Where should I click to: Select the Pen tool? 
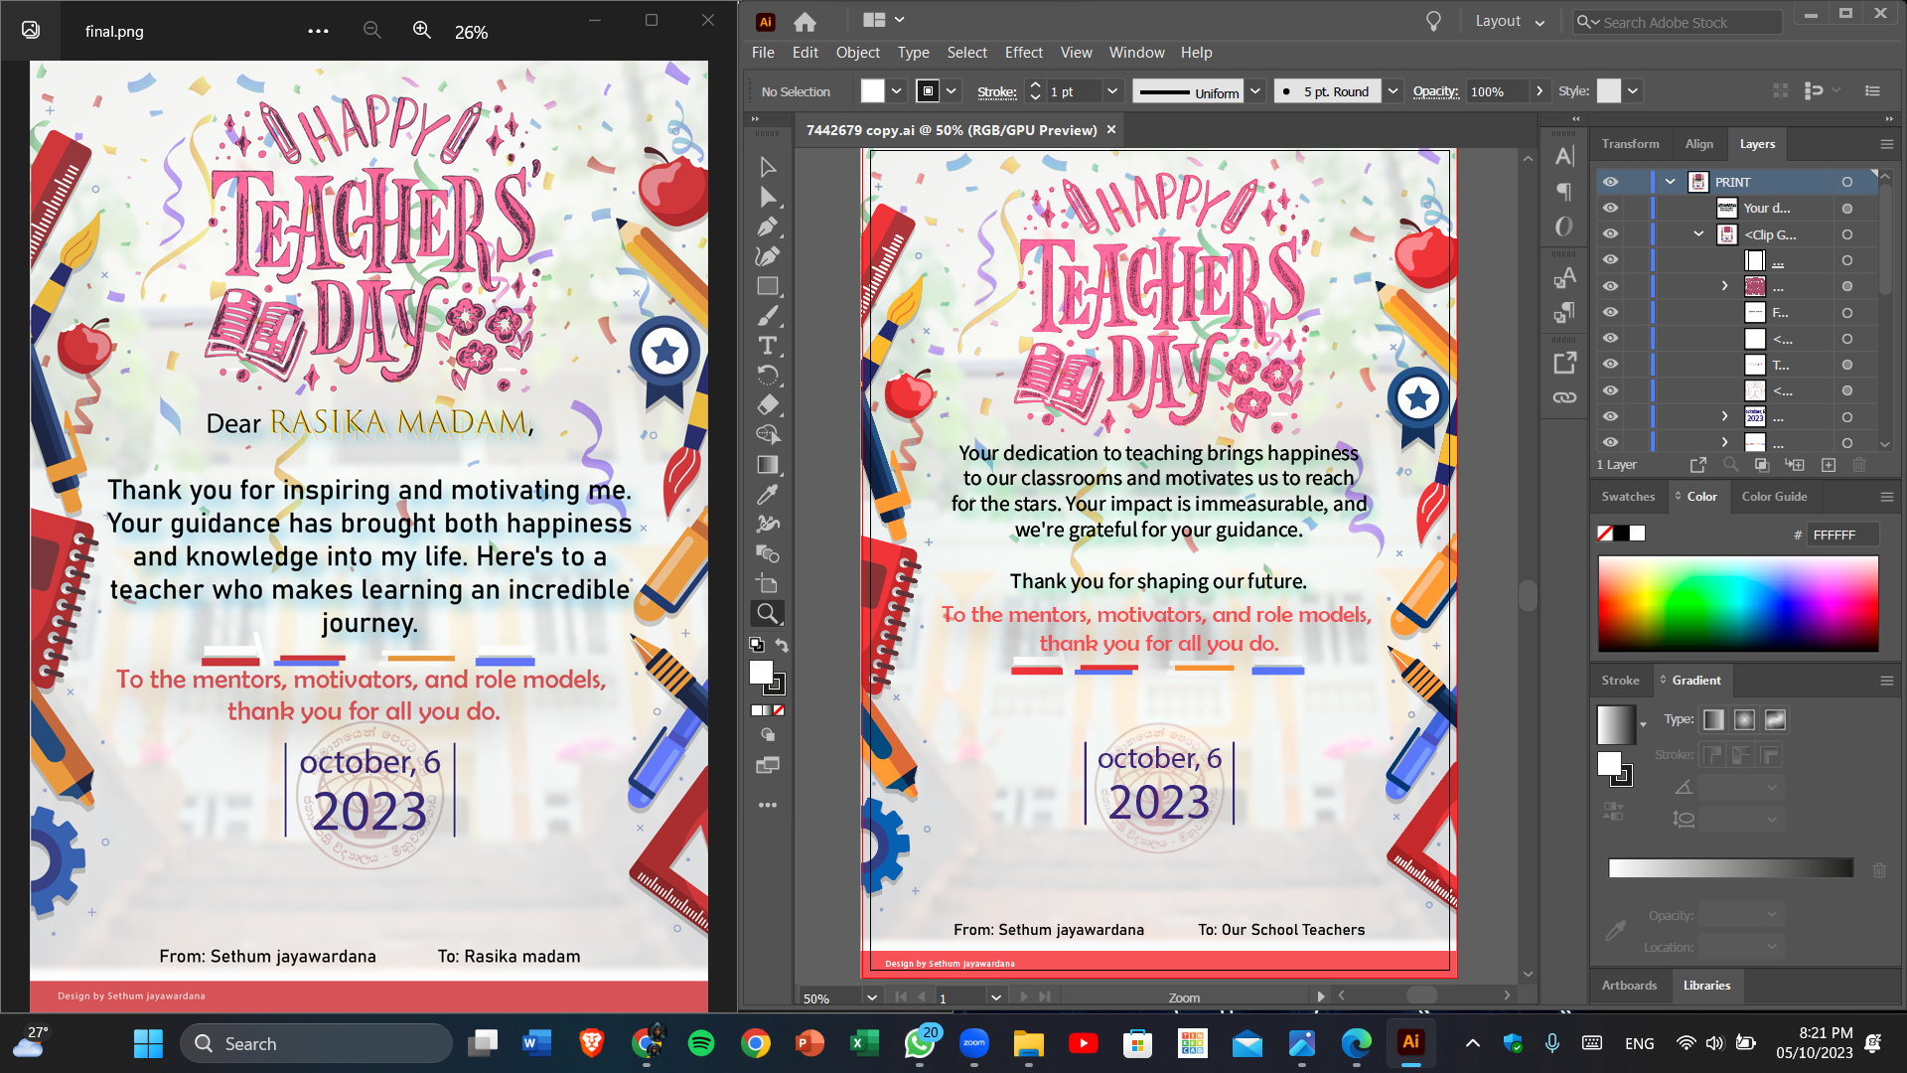[767, 227]
